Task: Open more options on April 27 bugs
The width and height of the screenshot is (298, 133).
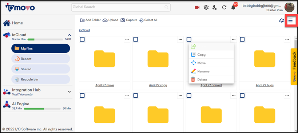Action: coord(287,39)
